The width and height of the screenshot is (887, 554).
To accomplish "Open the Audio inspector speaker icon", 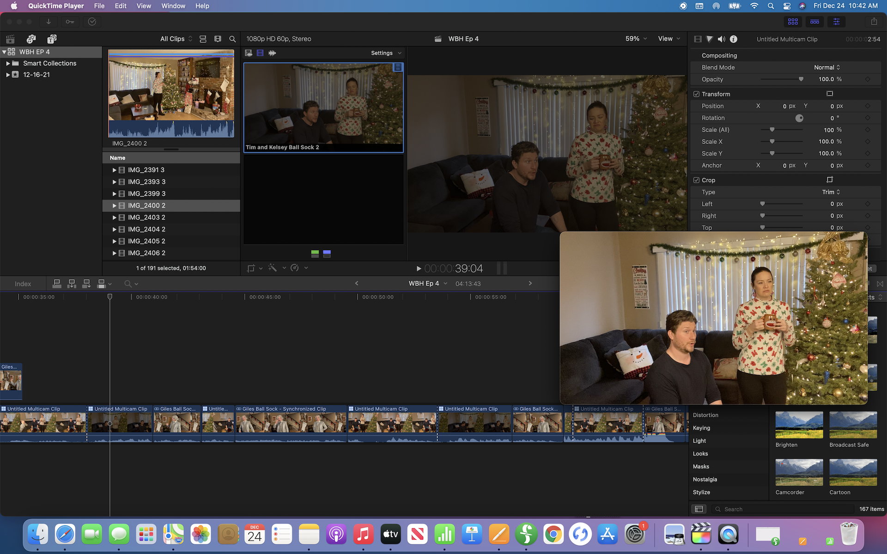I will [721, 39].
